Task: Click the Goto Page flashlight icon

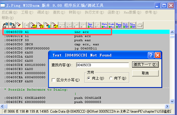Action: tap(47, 25)
